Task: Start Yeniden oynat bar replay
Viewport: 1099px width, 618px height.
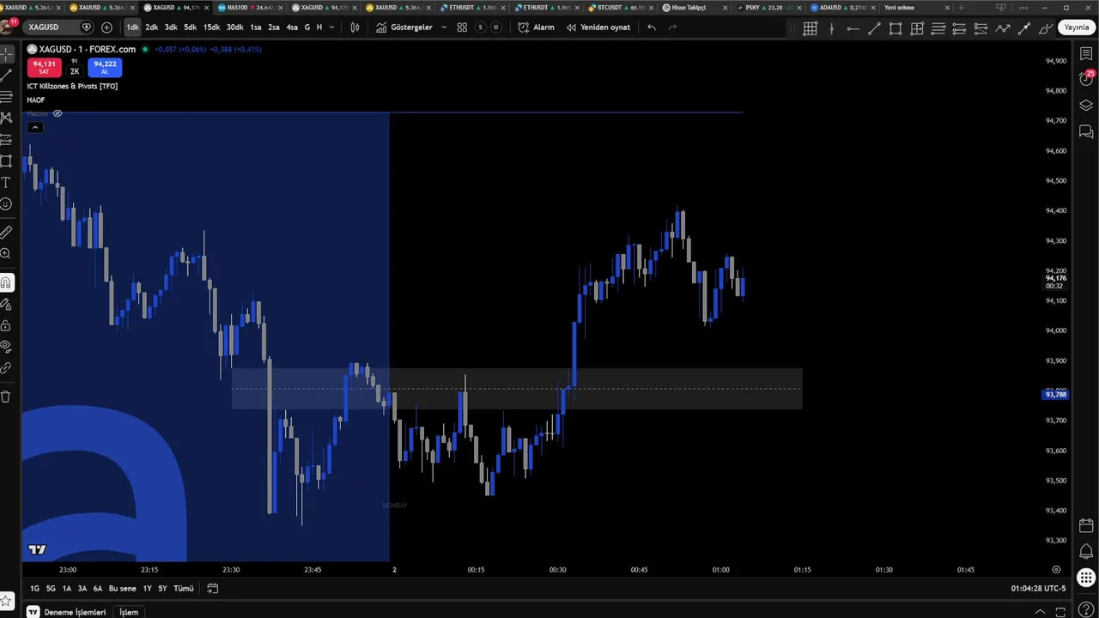Action: pyautogui.click(x=598, y=27)
